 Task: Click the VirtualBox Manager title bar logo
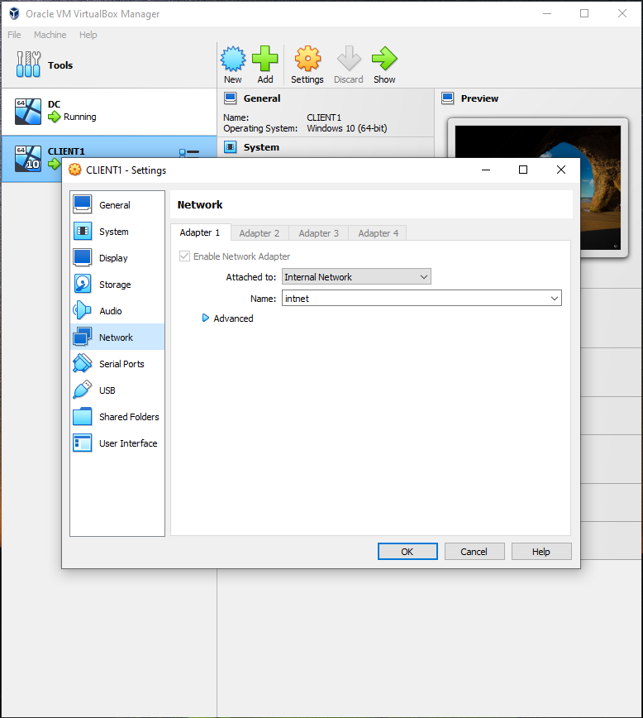pyautogui.click(x=14, y=14)
